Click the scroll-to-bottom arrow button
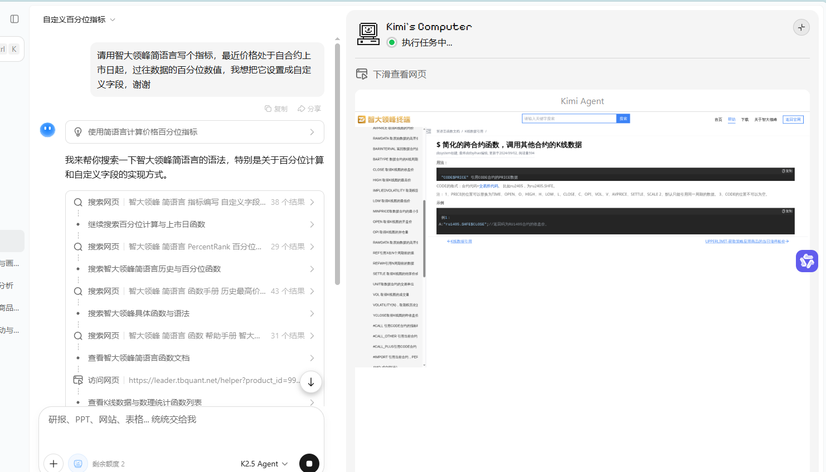Viewport: 826px width, 472px height. tap(311, 382)
